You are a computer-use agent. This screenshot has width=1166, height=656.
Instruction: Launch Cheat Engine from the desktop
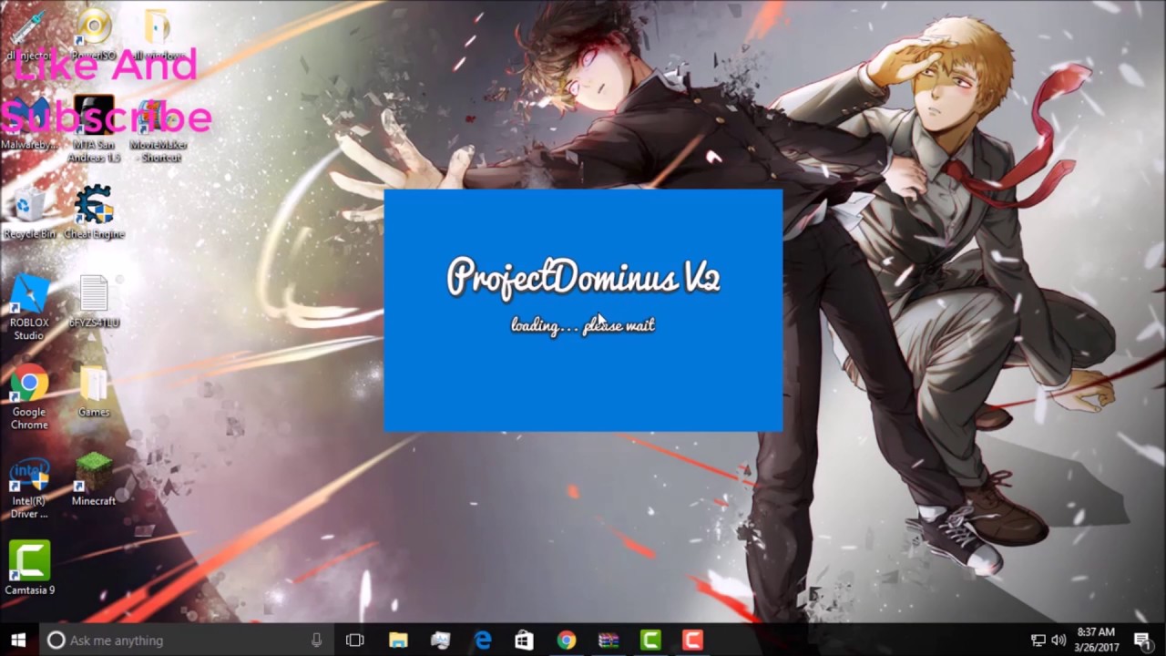94,212
